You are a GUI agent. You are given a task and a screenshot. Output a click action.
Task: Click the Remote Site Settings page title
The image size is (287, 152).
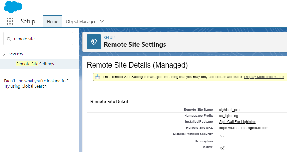[135, 44]
